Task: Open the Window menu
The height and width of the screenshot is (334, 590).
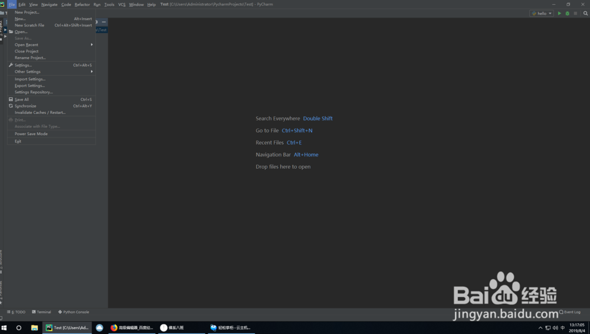Action: tap(136, 5)
